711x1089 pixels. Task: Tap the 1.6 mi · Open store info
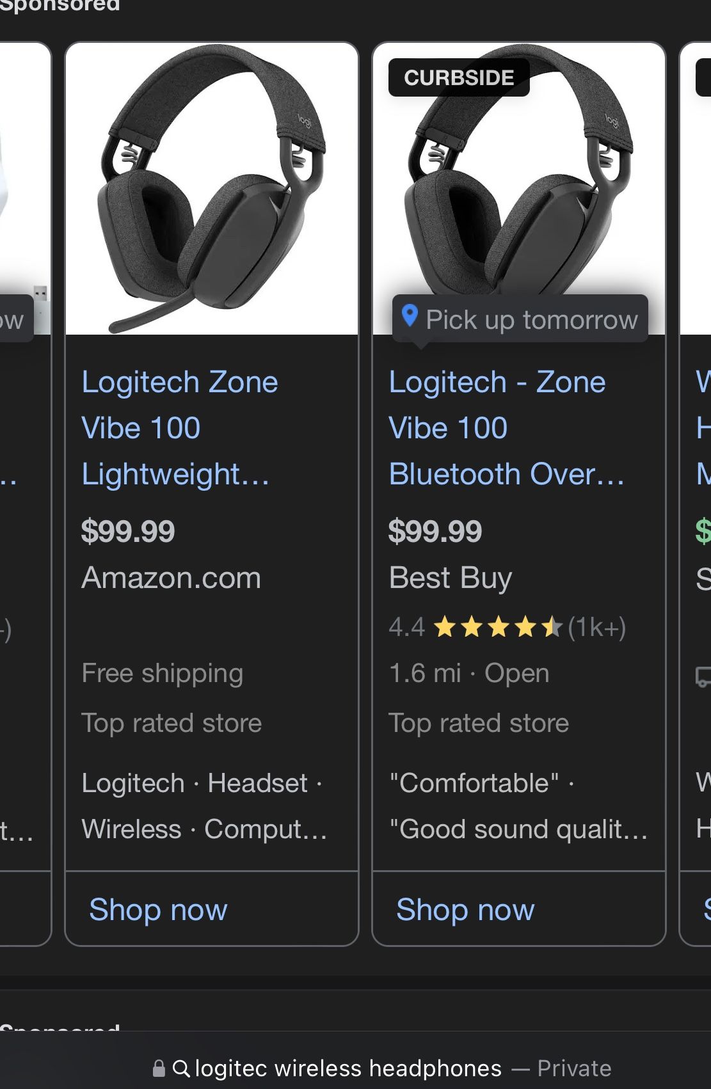[x=468, y=673]
